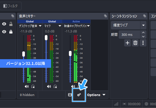Click the 300 ms duration field

130,35
